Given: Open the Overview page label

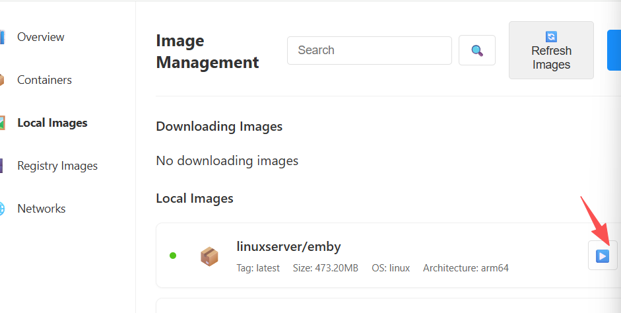Looking at the screenshot, I should point(41,37).
